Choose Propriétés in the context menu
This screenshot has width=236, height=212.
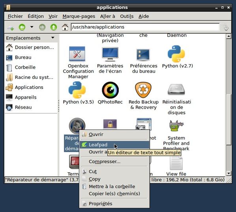point(114,204)
